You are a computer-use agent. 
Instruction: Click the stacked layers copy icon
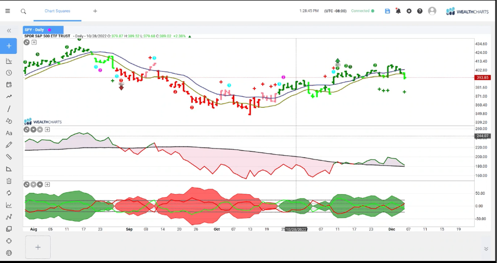[x=9, y=229]
